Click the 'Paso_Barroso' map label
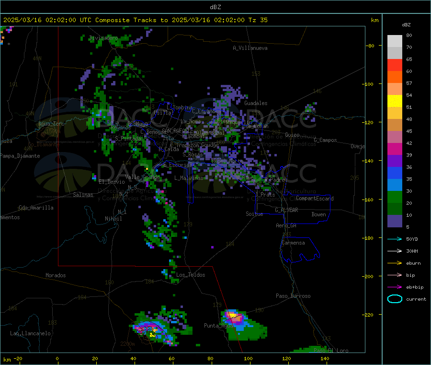This screenshot has width=431, height=365. (x=293, y=296)
